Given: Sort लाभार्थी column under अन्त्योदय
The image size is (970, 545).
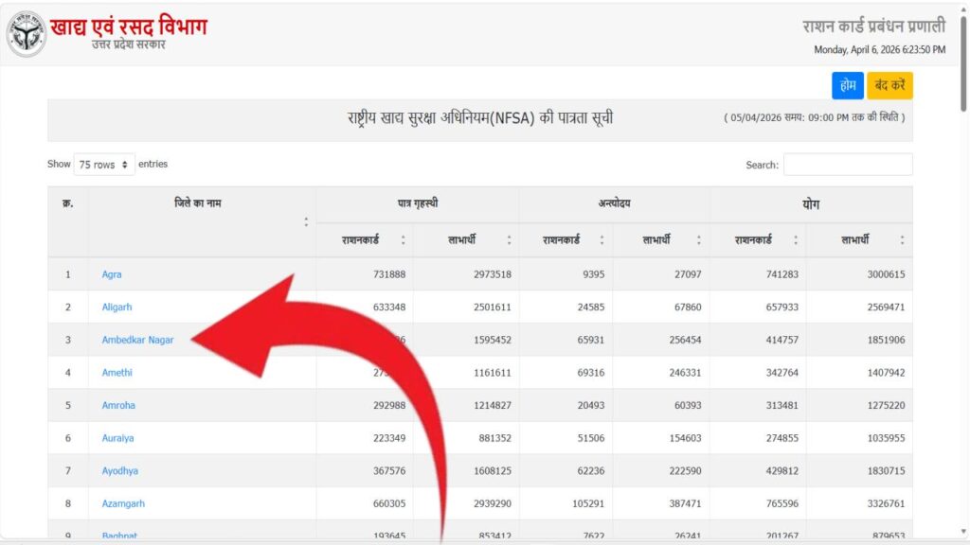Looking at the screenshot, I should pyautogui.click(x=700, y=239).
